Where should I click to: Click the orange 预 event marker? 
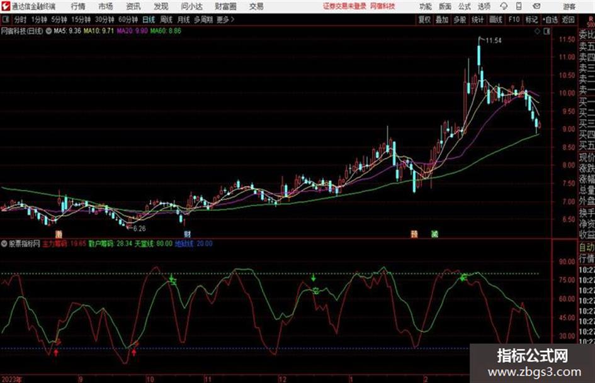pos(414,234)
